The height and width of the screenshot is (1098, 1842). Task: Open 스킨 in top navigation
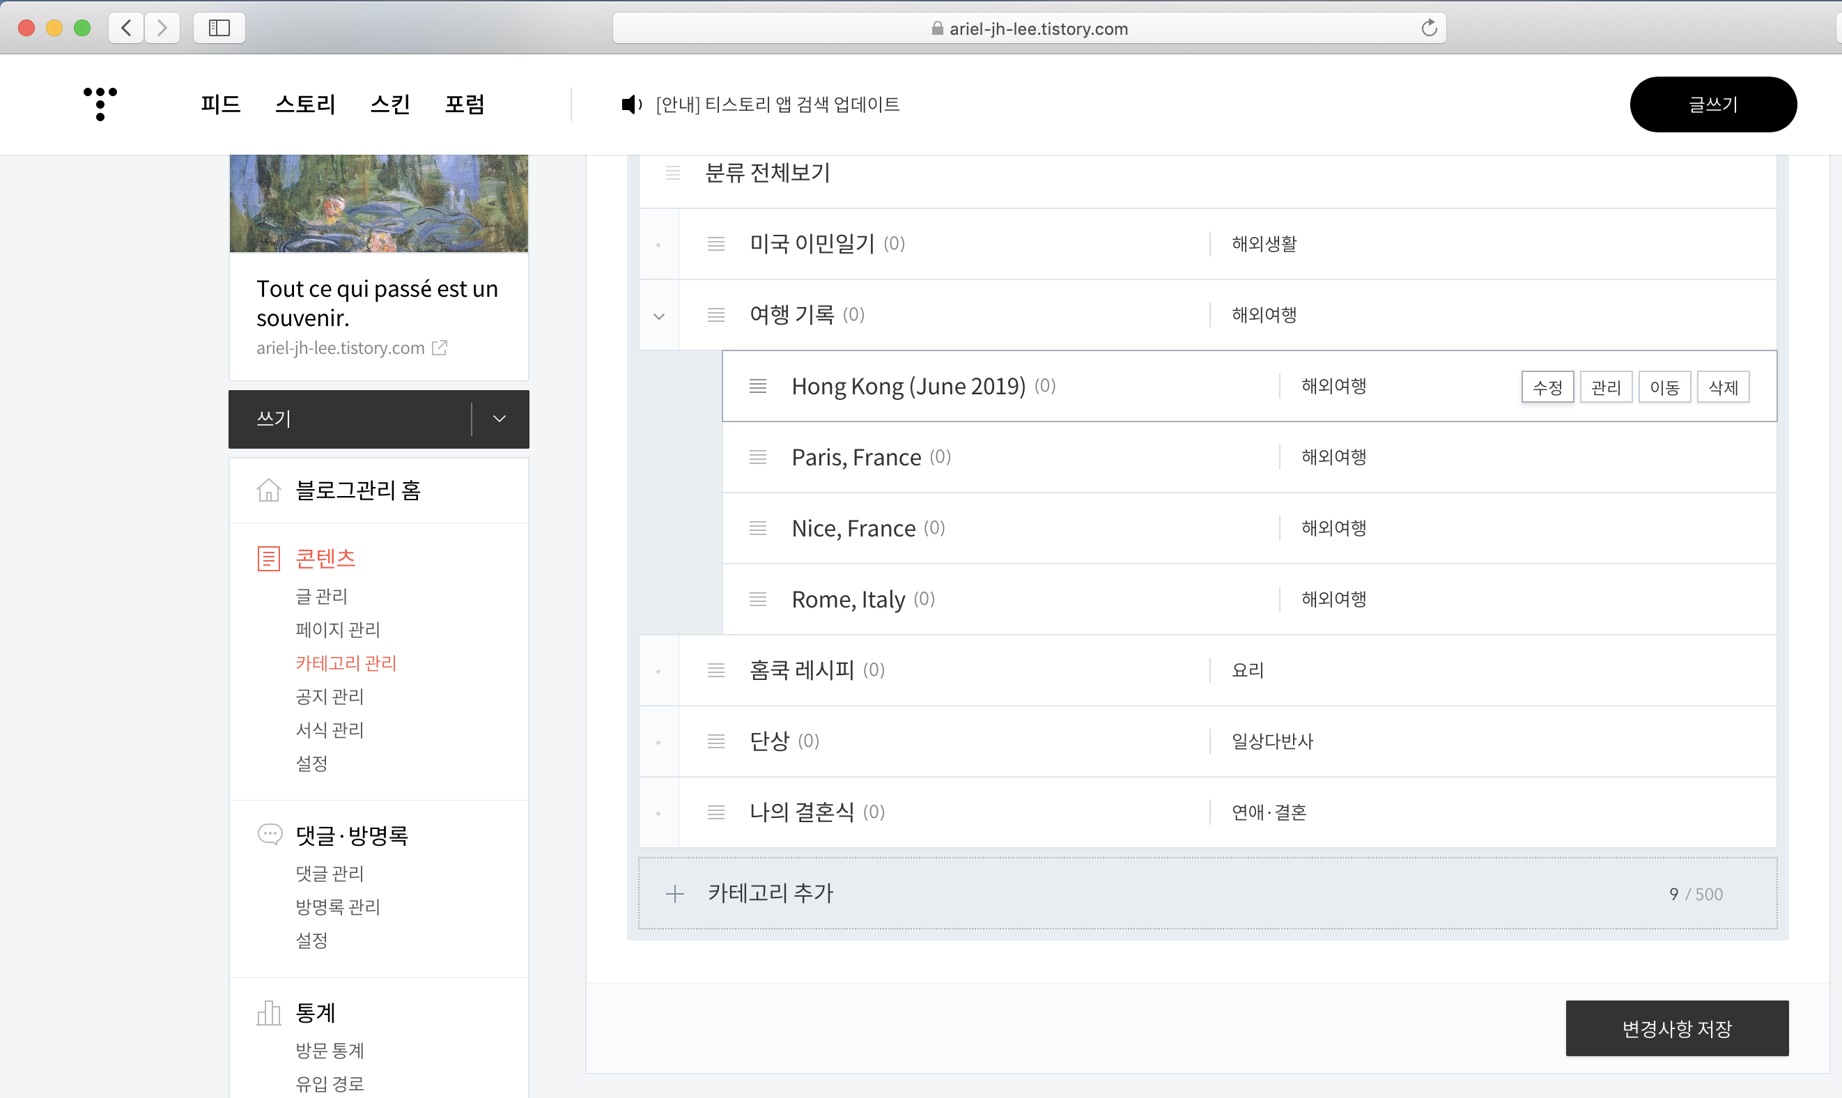[x=390, y=105]
